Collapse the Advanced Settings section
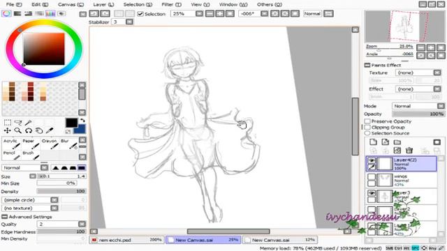 [x=4, y=217]
